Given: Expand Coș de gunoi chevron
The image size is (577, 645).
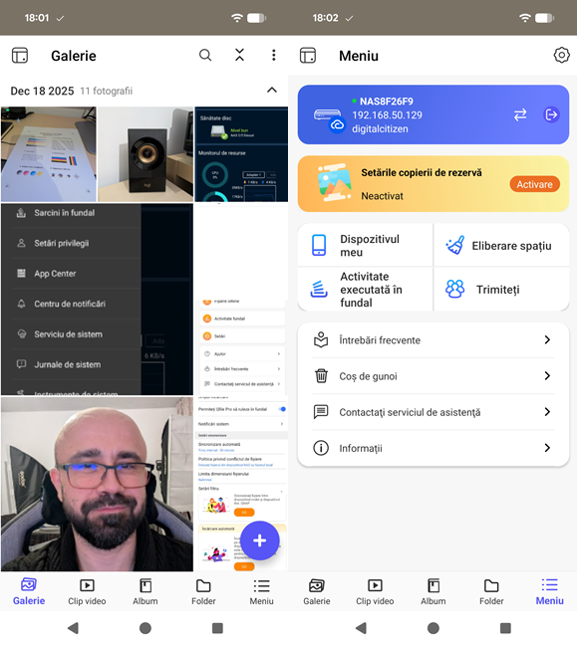Looking at the screenshot, I should 547,375.
